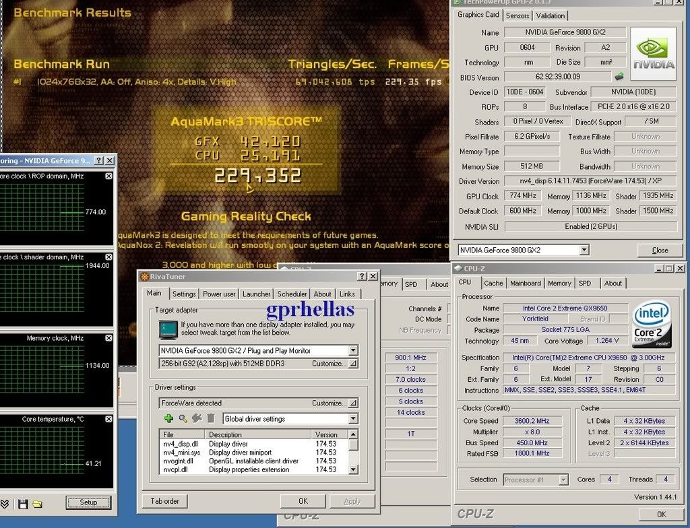This screenshot has height=528, width=690.
Task: Click the help question mark in monitoring window title bar
Action: [99, 160]
